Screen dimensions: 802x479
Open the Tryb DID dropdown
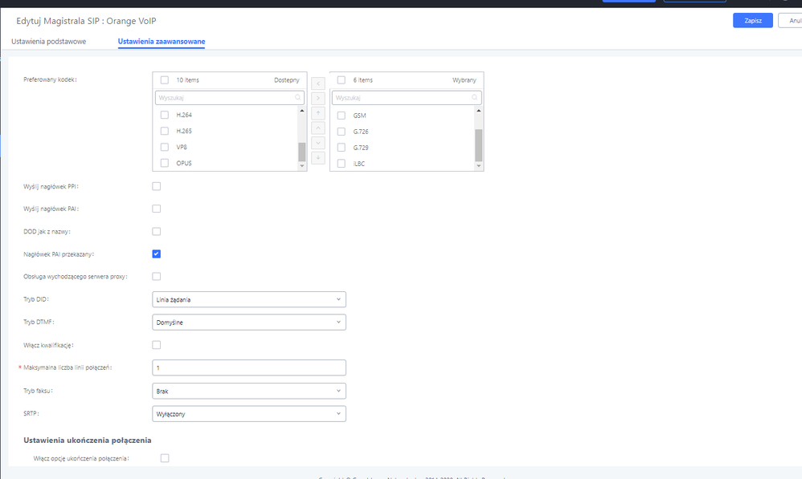click(249, 299)
